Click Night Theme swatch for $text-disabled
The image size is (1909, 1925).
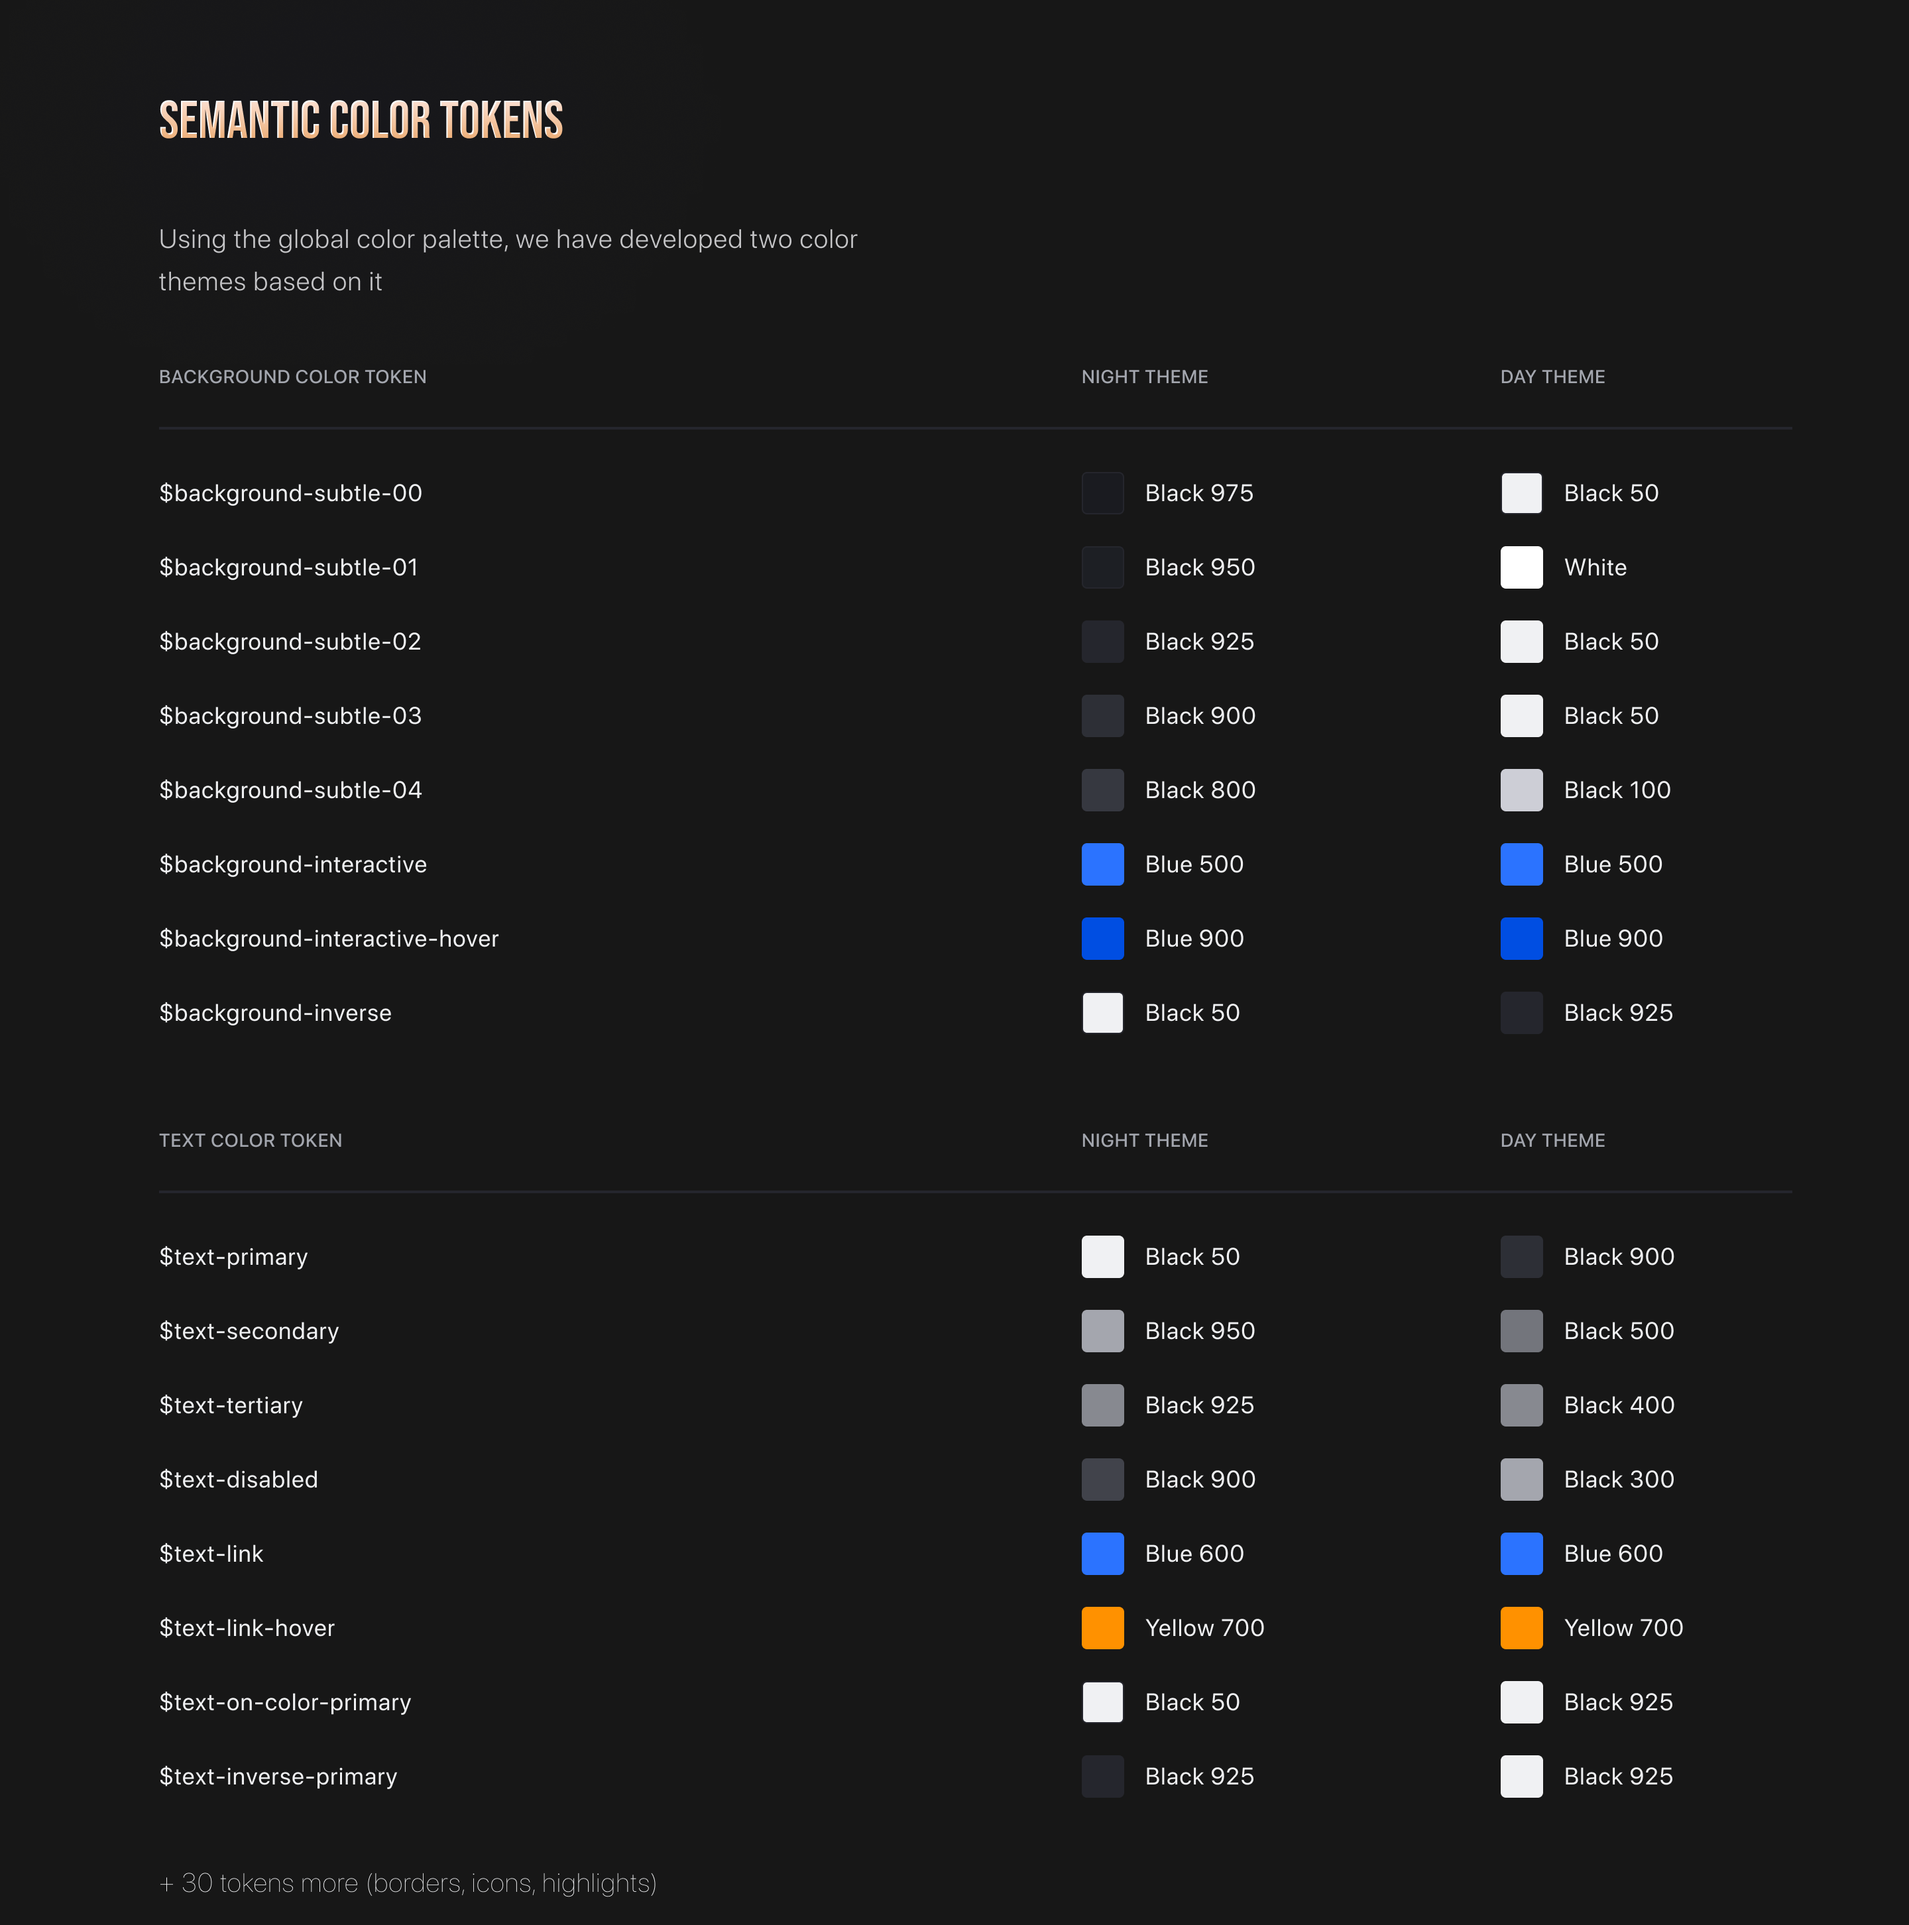(1102, 1480)
